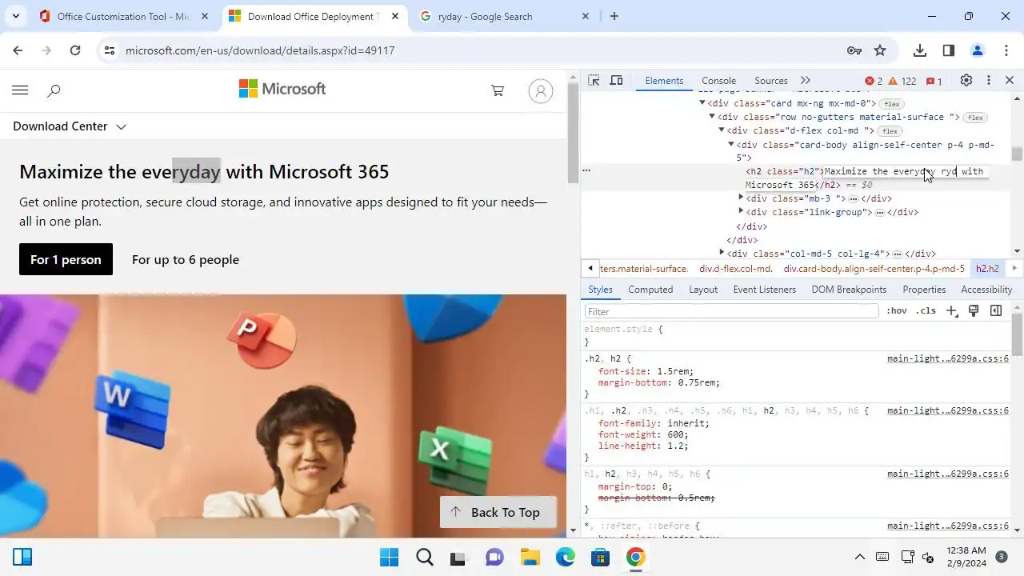Open the DevTools settings gear
Viewport: 1024px width, 576px height.
(966, 81)
